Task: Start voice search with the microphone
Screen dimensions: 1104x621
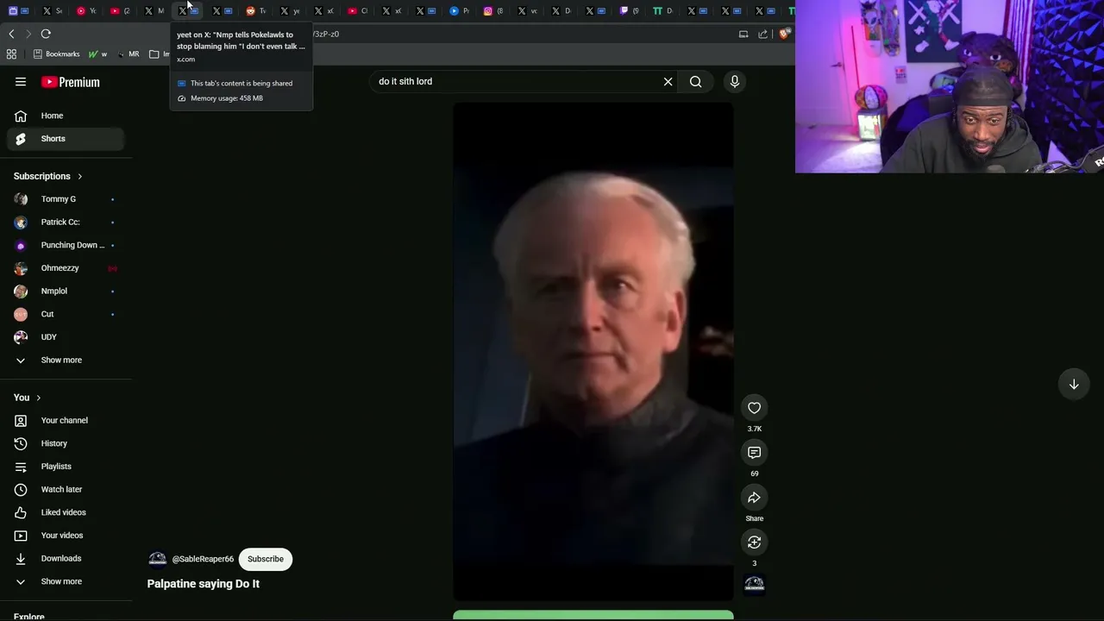Action: [x=735, y=82]
